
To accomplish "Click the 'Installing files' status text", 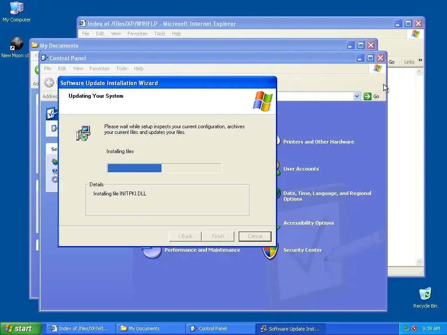I will [x=120, y=151].
